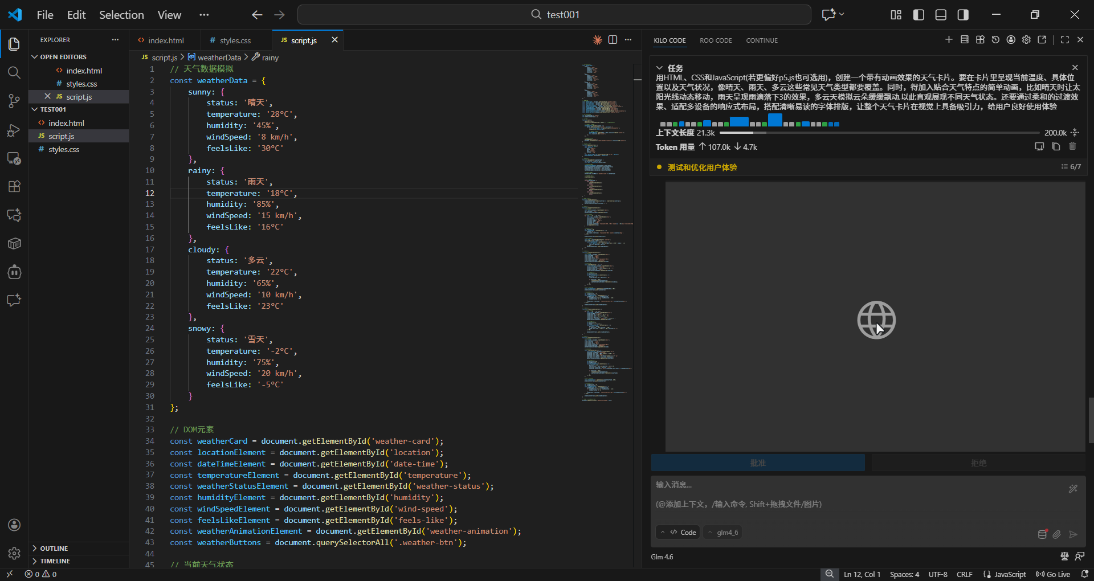This screenshot has width=1094, height=581.
Task: Open the Run and Debug view
Action: click(x=14, y=130)
